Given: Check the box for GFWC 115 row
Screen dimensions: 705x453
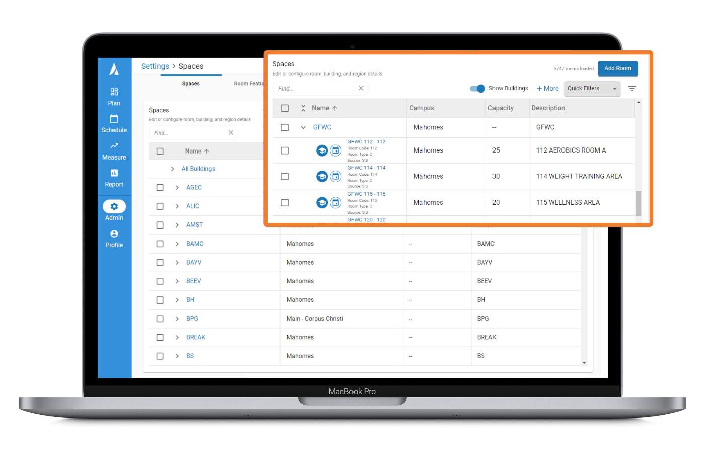Looking at the screenshot, I should pyautogui.click(x=285, y=203).
